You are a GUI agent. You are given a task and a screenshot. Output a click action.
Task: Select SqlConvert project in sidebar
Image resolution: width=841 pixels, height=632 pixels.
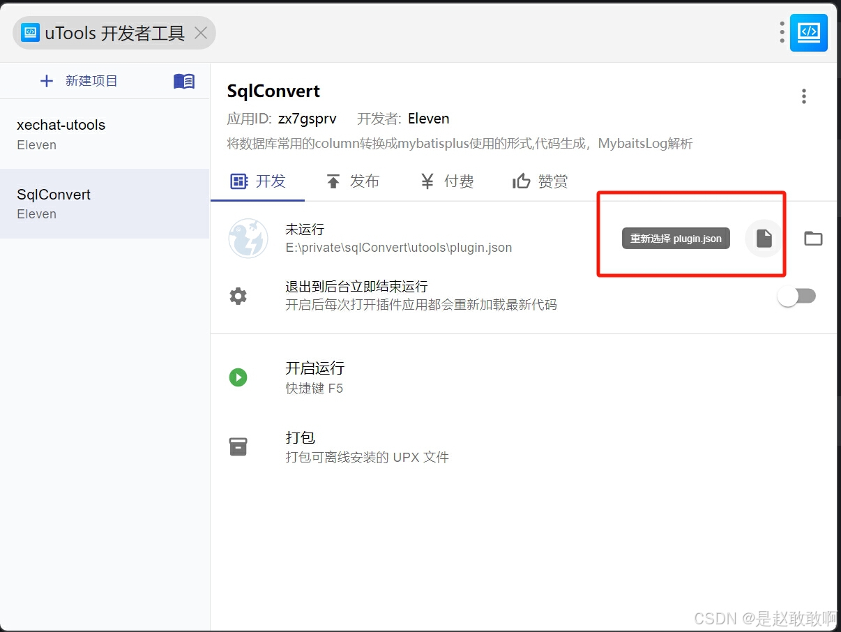(x=105, y=204)
